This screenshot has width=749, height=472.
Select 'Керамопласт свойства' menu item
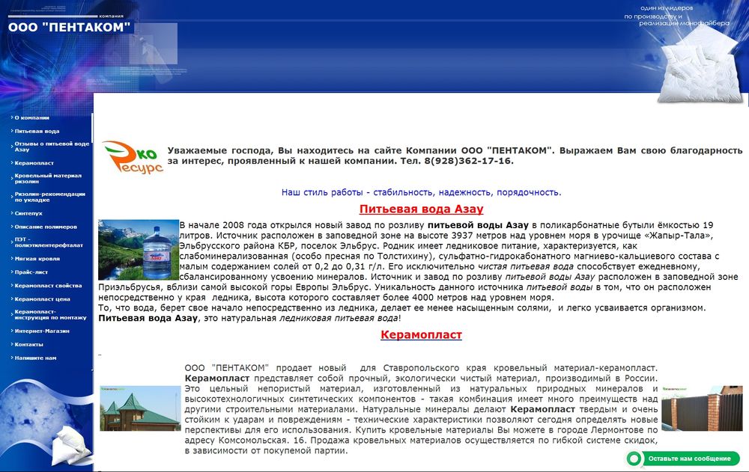point(48,286)
